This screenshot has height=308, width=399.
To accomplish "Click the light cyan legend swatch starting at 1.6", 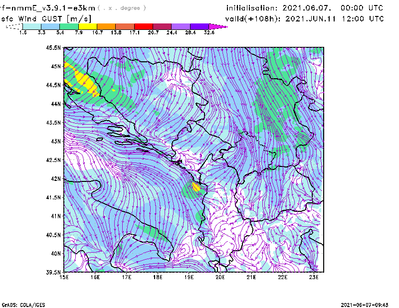I will coord(32,26).
